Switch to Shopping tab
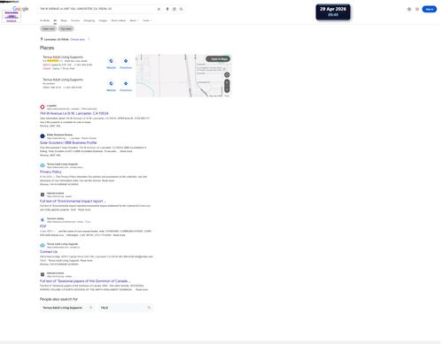This screenshot has width=443, height=344. click(x=89, y=20)
